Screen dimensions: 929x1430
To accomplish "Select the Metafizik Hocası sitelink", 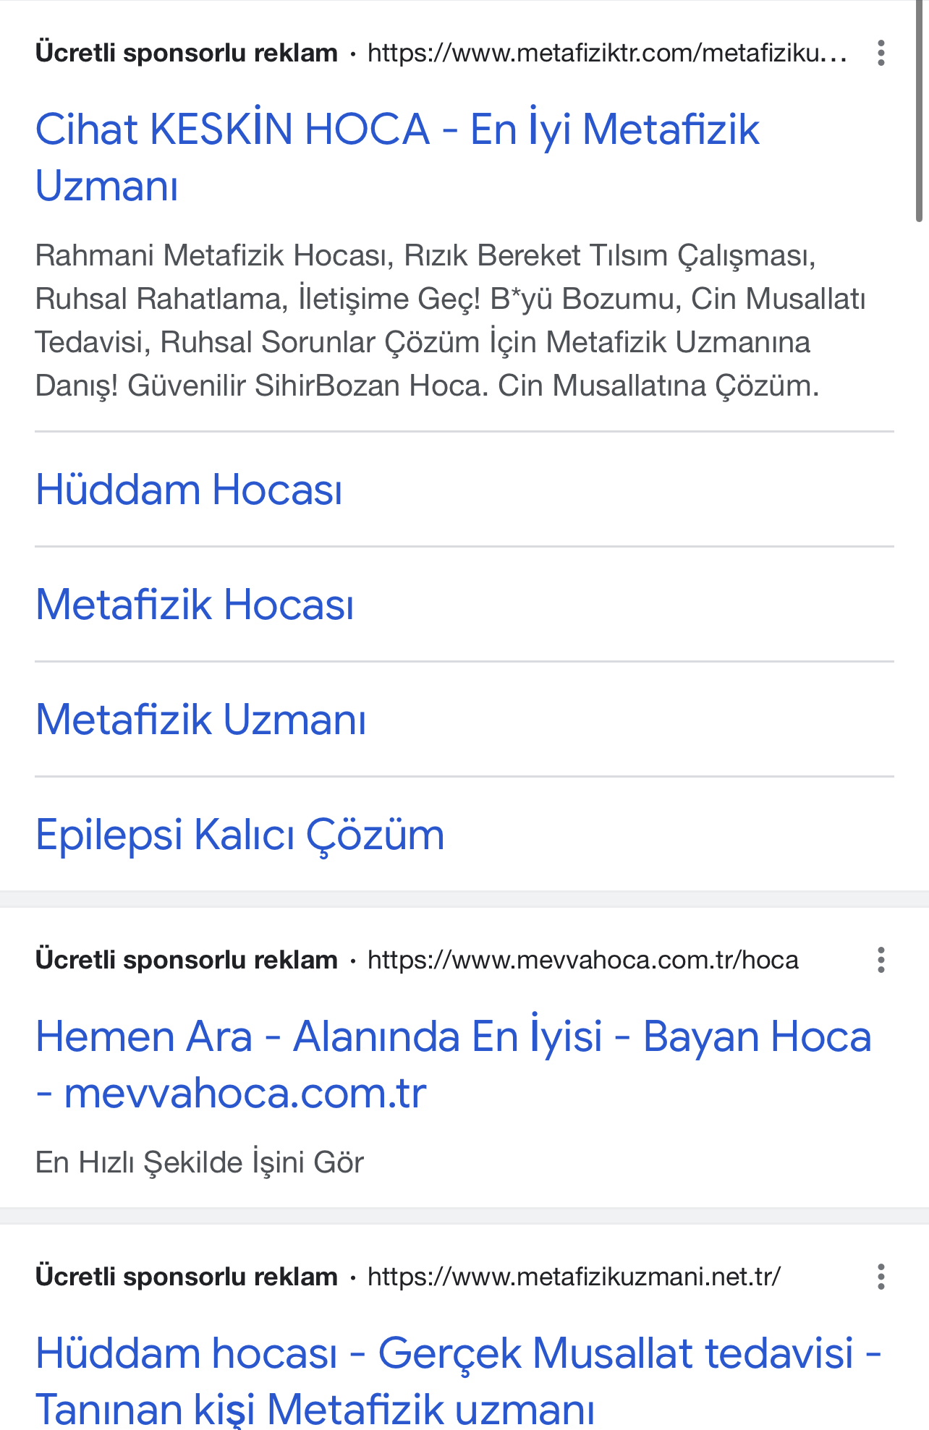I will tap(195, 605).
